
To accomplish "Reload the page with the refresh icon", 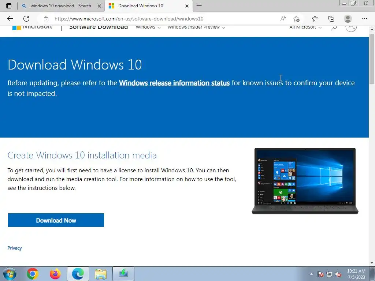I will point(26,19).
